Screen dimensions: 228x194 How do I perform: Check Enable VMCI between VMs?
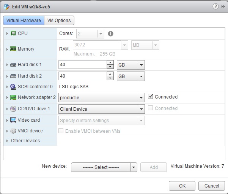(61, 131)
